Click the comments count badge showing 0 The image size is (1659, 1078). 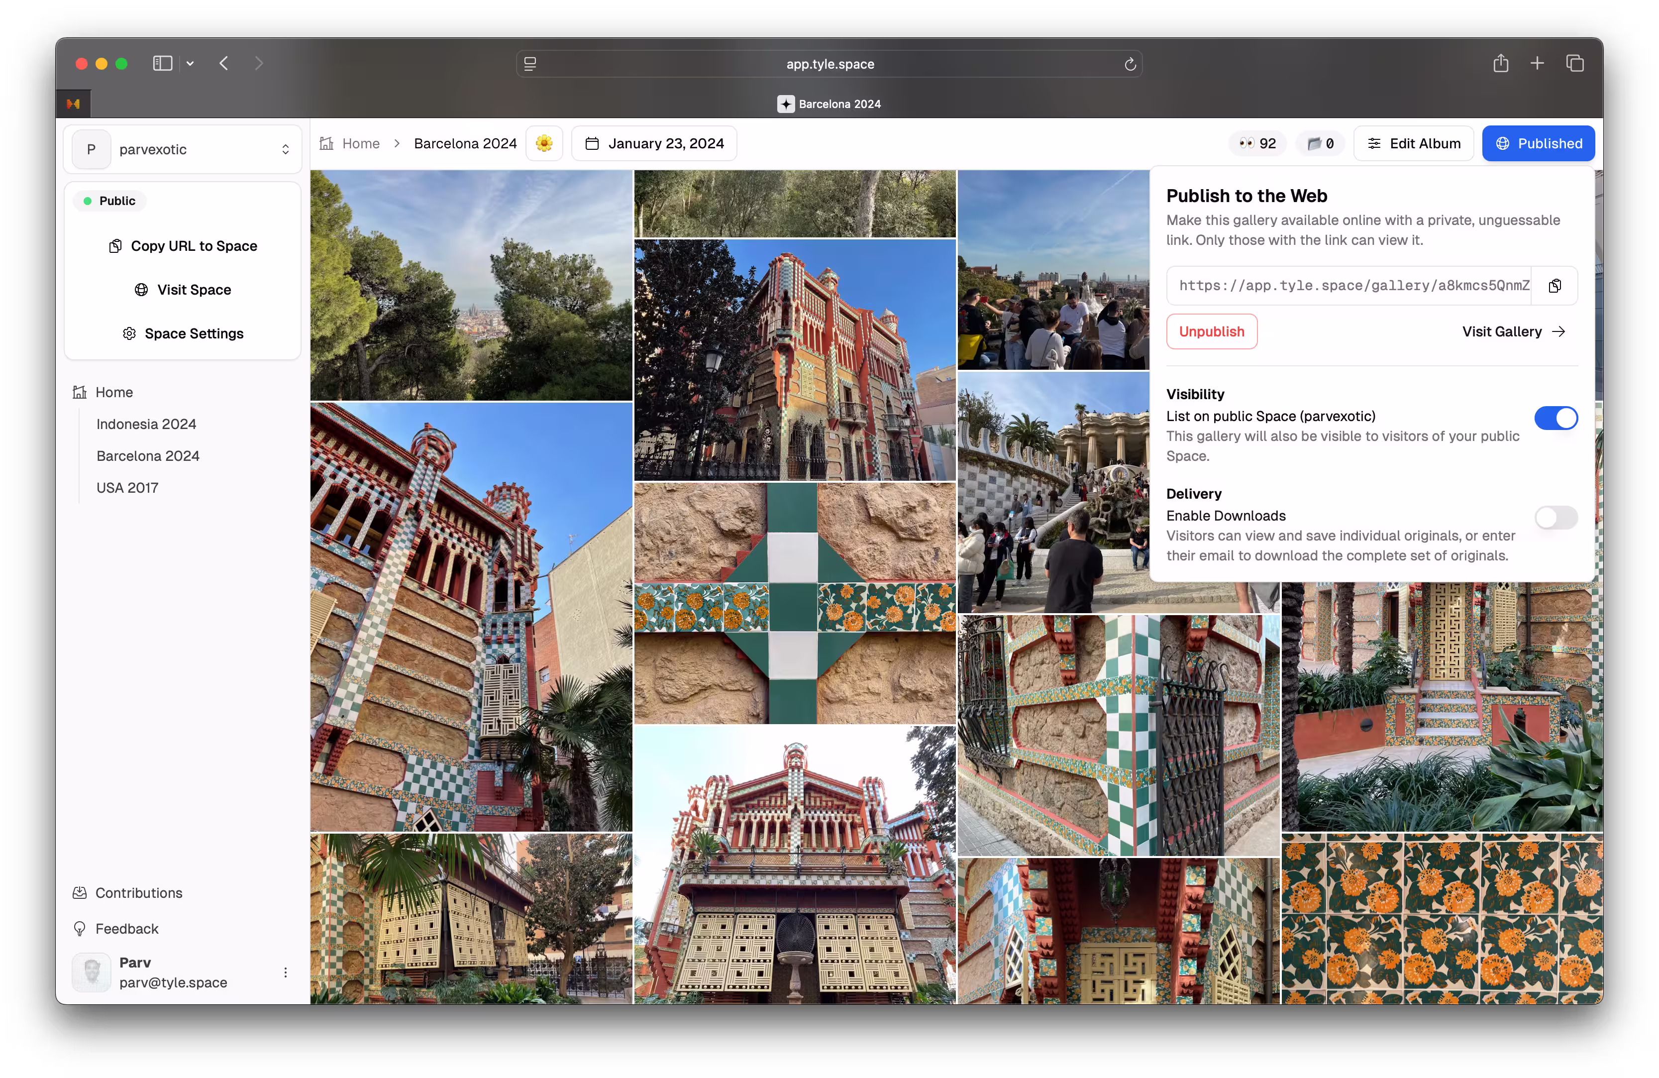pyautogui.click(x=1320, y=144)
